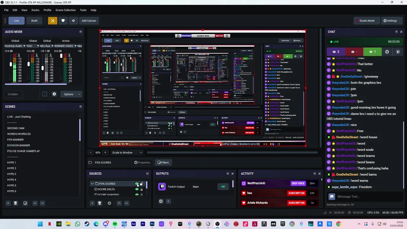Click the heart icon in the toolbar

tap(63, 21)
